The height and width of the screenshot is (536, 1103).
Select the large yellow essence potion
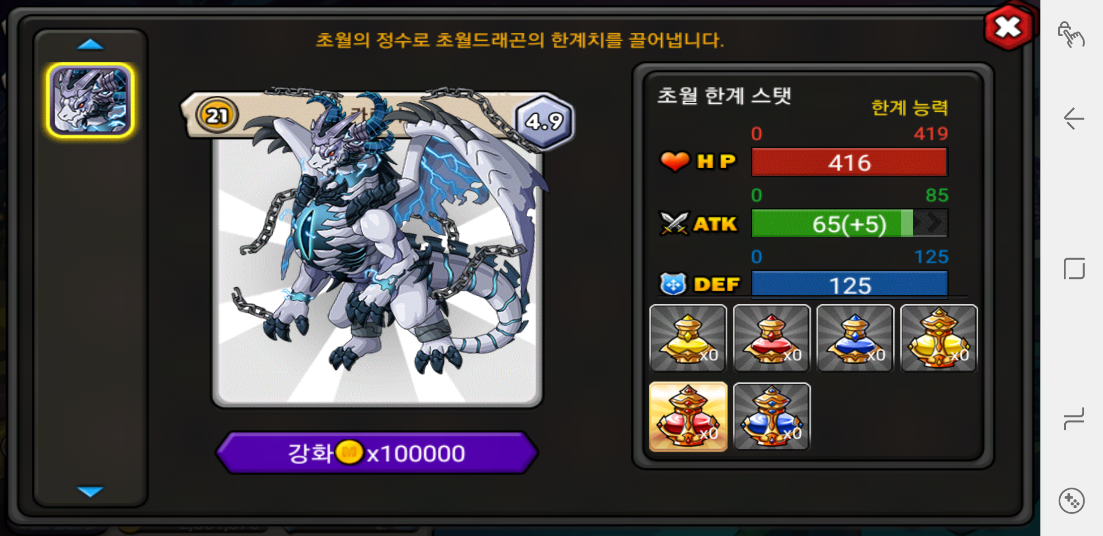(939, 338)
